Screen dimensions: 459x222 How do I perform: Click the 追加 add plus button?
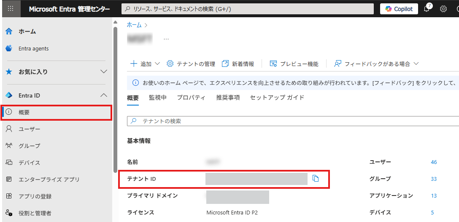pos(145,64)
